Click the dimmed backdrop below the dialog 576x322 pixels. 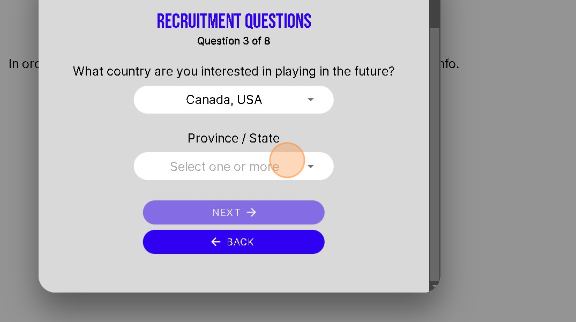click(x=234, y=308)
